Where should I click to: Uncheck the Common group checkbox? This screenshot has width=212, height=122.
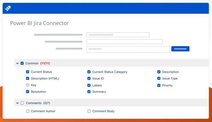click(22, 63)
